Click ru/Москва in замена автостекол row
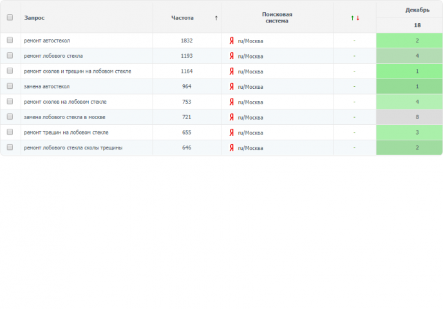The width and height of the screenshot is (443, 309). tap(250, 87)
